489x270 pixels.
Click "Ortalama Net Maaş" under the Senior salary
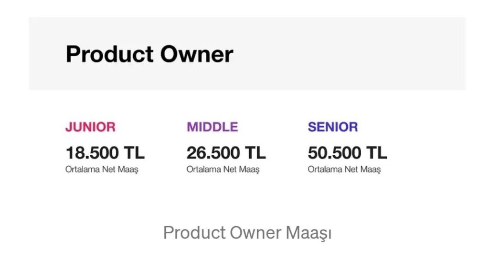pyautogui.click(x=344, y=169)
